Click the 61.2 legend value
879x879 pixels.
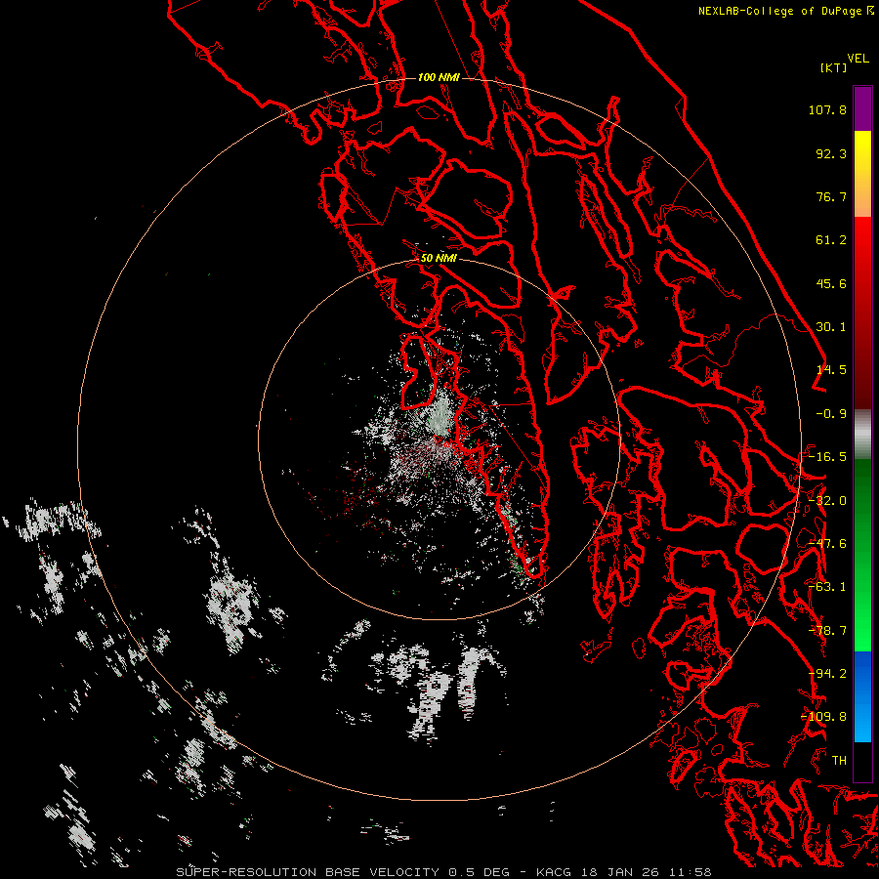pos(831,240)
